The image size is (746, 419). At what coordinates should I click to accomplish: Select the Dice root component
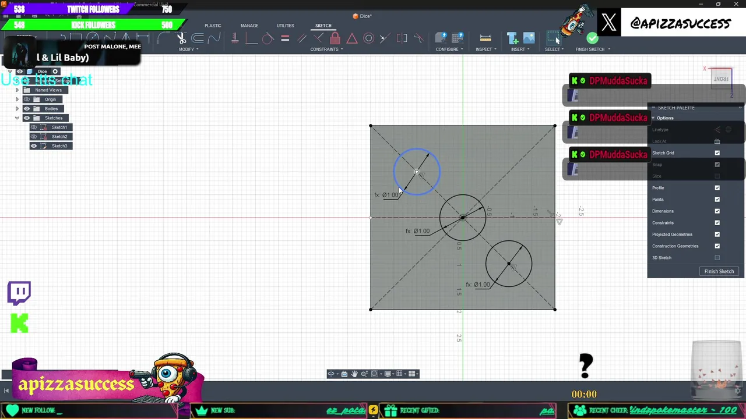click(x=42, y=72)
